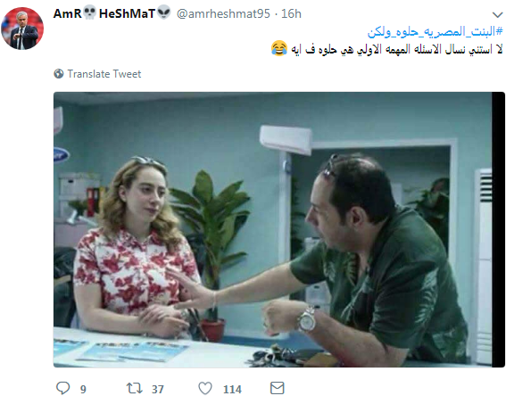
Task: Click the reply speech bubble icon
Action: coord(63,388)
